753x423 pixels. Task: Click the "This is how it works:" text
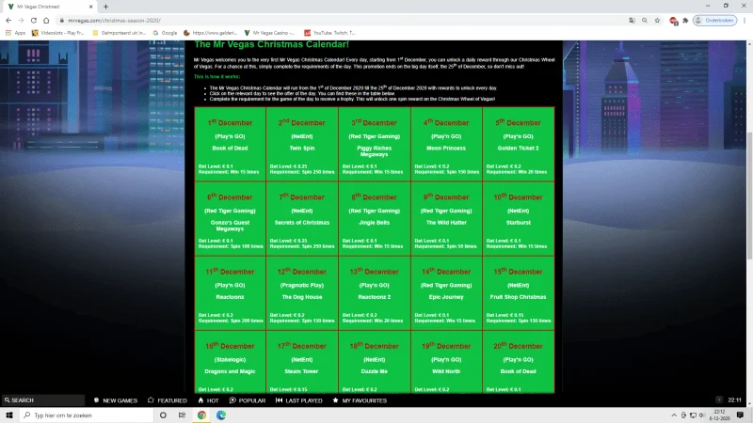(x=217, y=77)
